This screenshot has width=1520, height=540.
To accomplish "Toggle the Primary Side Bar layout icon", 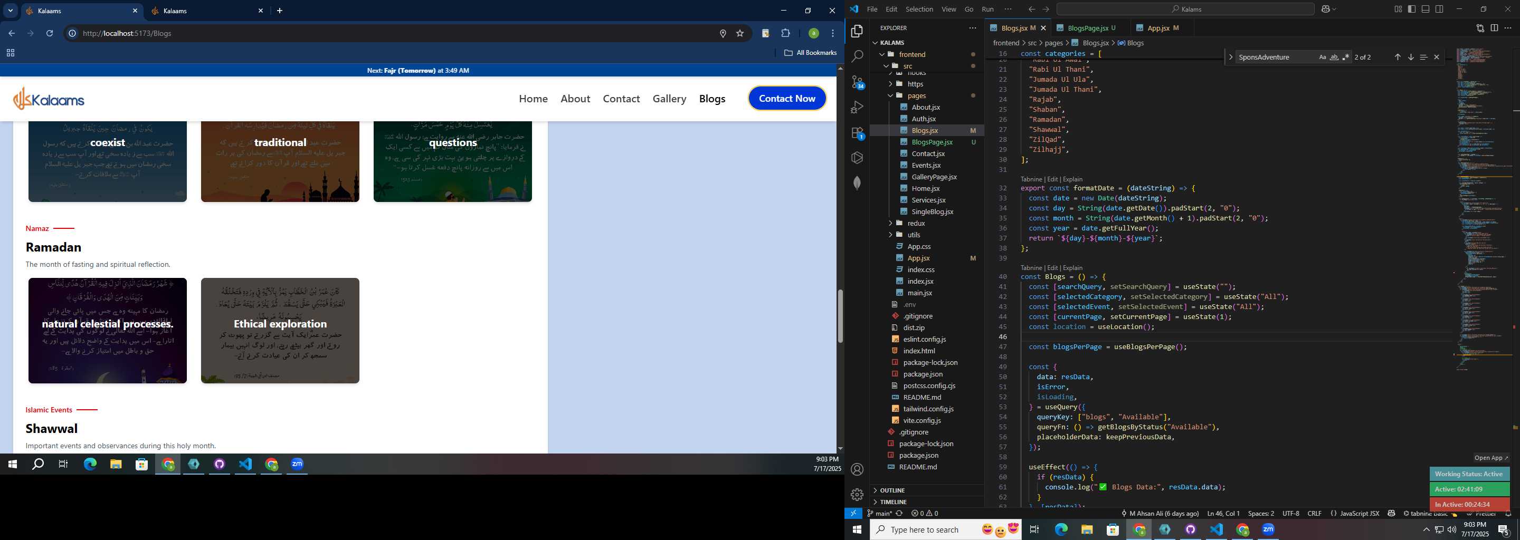I will (x=1411, y=9).
